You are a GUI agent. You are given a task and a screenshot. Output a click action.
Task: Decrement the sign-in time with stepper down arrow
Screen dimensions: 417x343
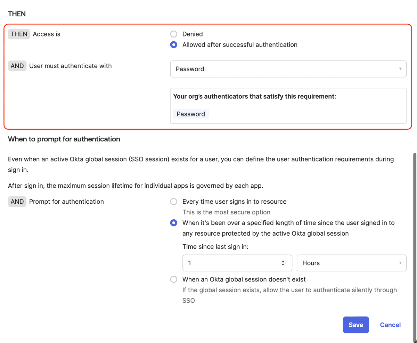click(283, 265)
